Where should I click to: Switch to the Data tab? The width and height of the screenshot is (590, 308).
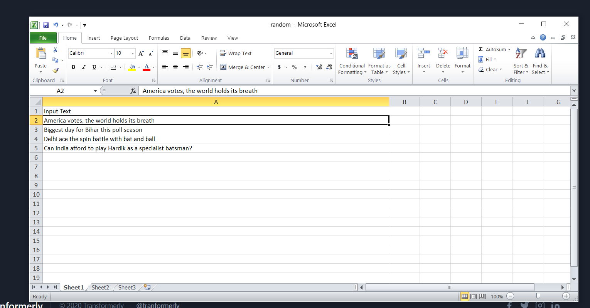pyautogui.click(x=185, y=38)
